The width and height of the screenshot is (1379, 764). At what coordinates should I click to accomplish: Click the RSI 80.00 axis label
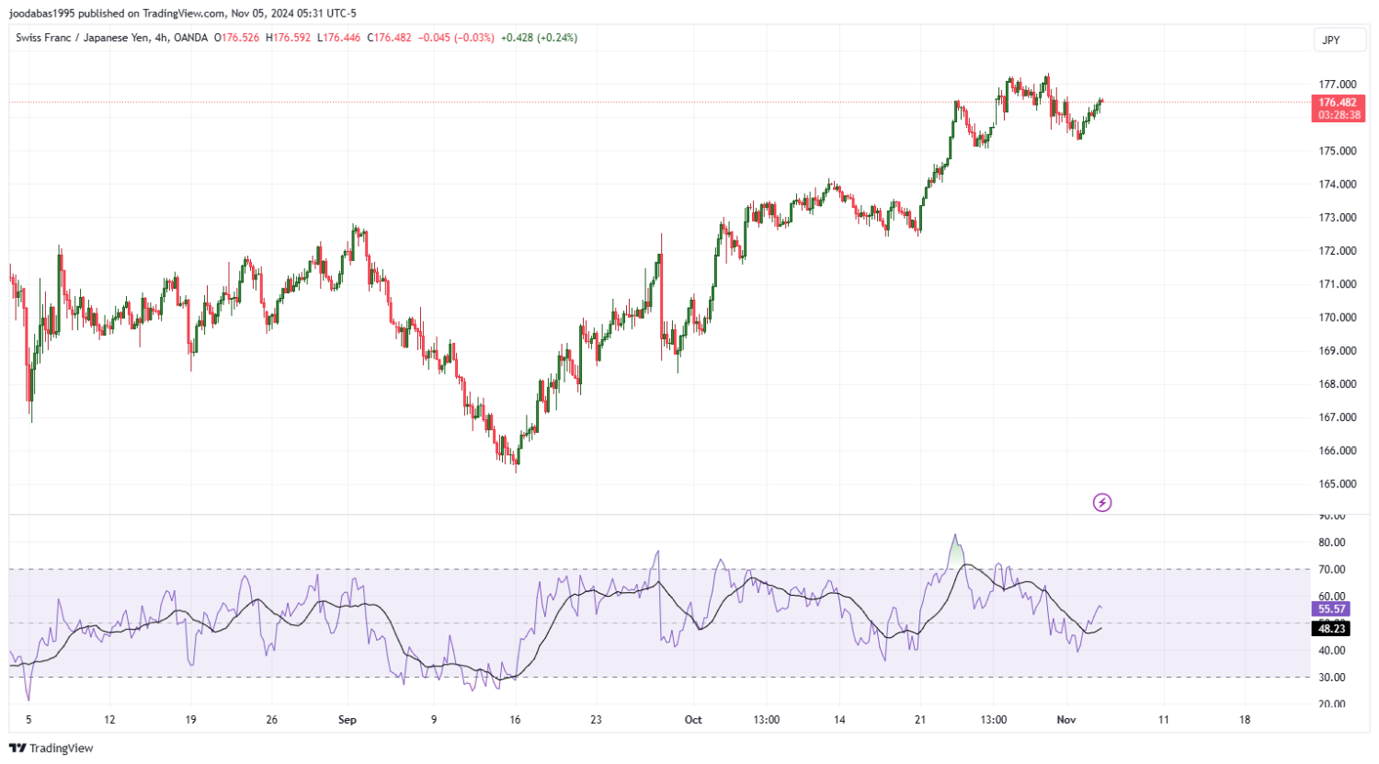click(1332, 542)
